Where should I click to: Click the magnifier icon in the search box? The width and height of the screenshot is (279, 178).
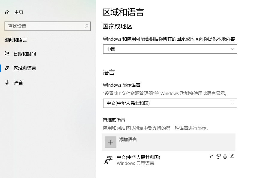pos(86,26)
